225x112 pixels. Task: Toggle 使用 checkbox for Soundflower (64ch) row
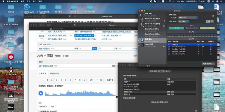coord(169,47)
